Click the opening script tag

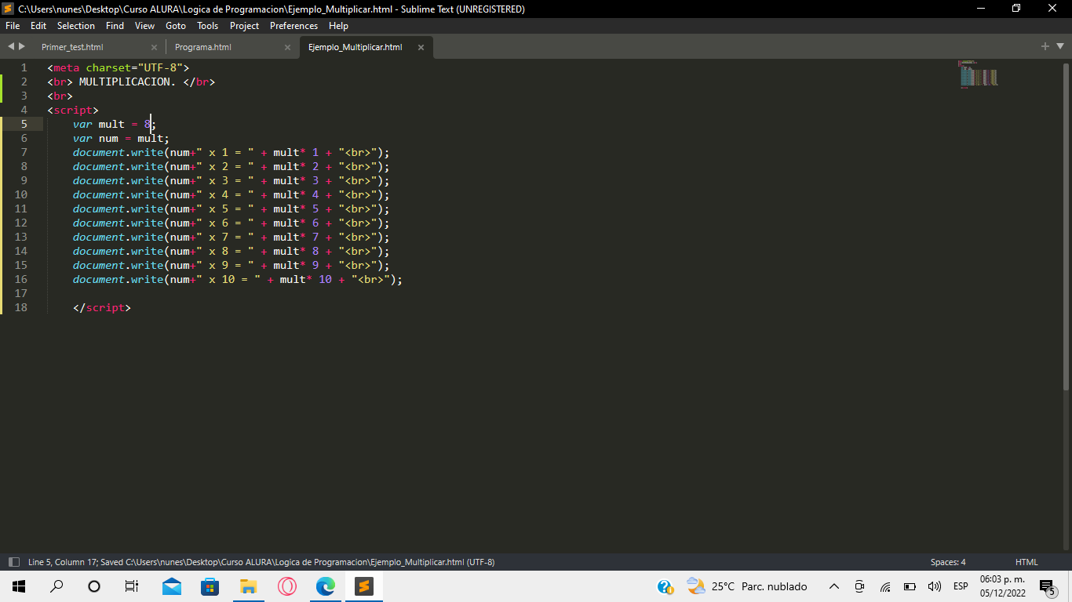72,110
